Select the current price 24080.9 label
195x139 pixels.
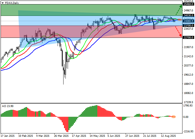(188, 21)
